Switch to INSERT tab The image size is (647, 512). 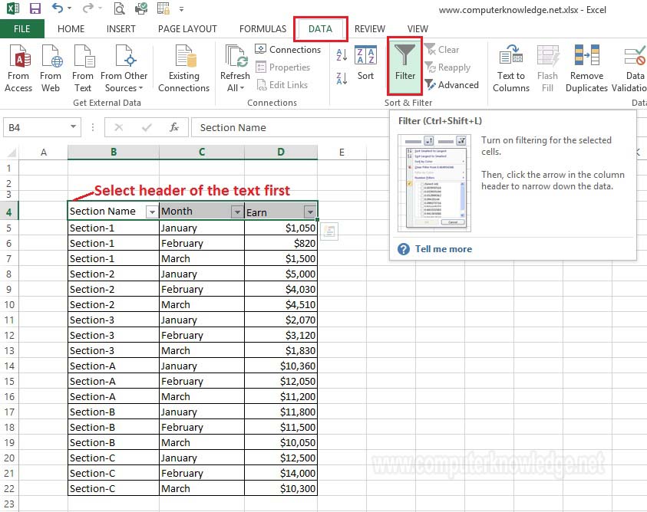[121, 29]
